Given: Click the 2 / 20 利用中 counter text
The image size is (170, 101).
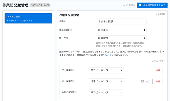Looking at the screenshot, I should (159, 61).
